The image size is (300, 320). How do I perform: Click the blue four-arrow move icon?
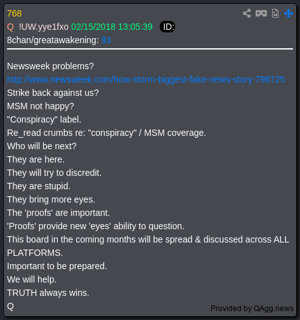click(x=289, y=13)
